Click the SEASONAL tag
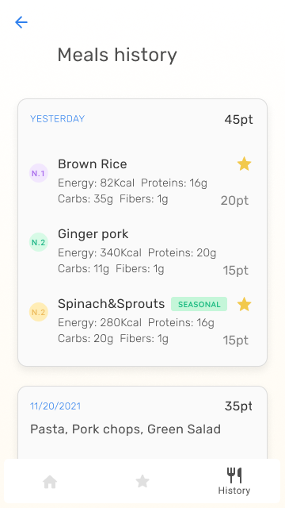 click(199, 305)
